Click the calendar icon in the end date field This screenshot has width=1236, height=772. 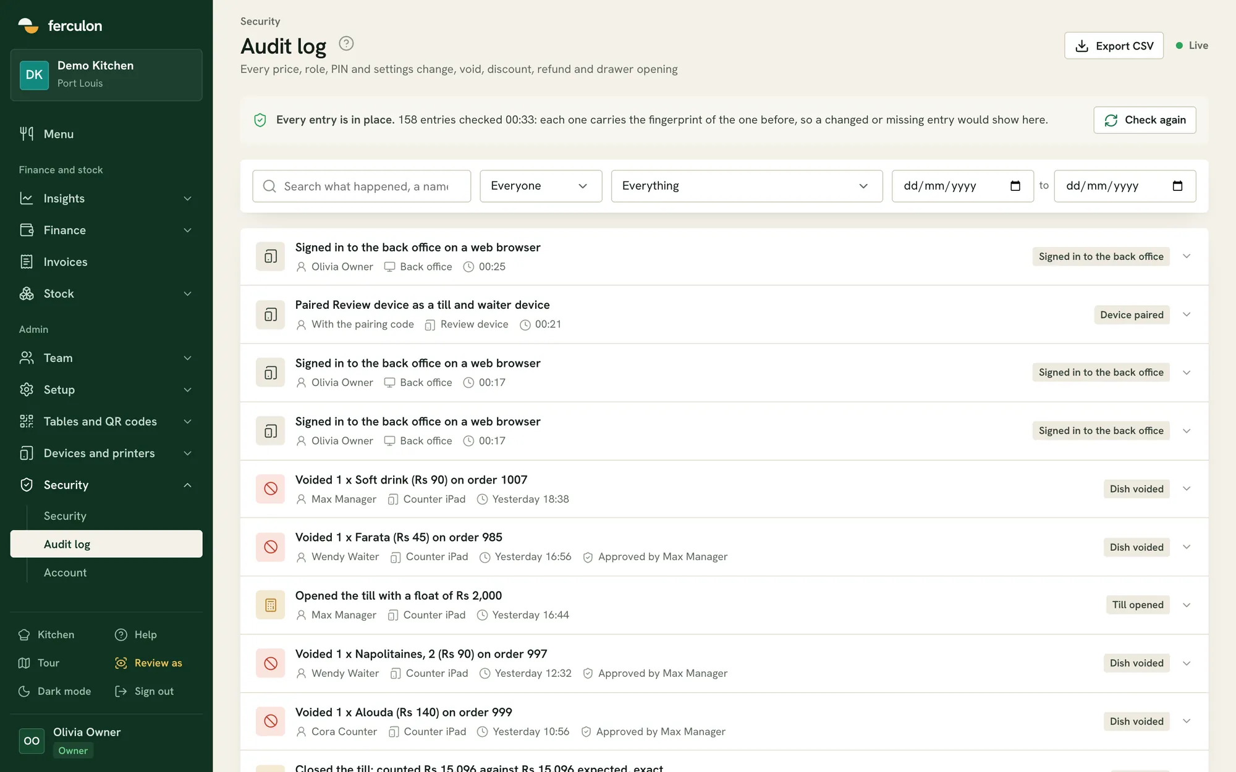tap(1177, 186)
